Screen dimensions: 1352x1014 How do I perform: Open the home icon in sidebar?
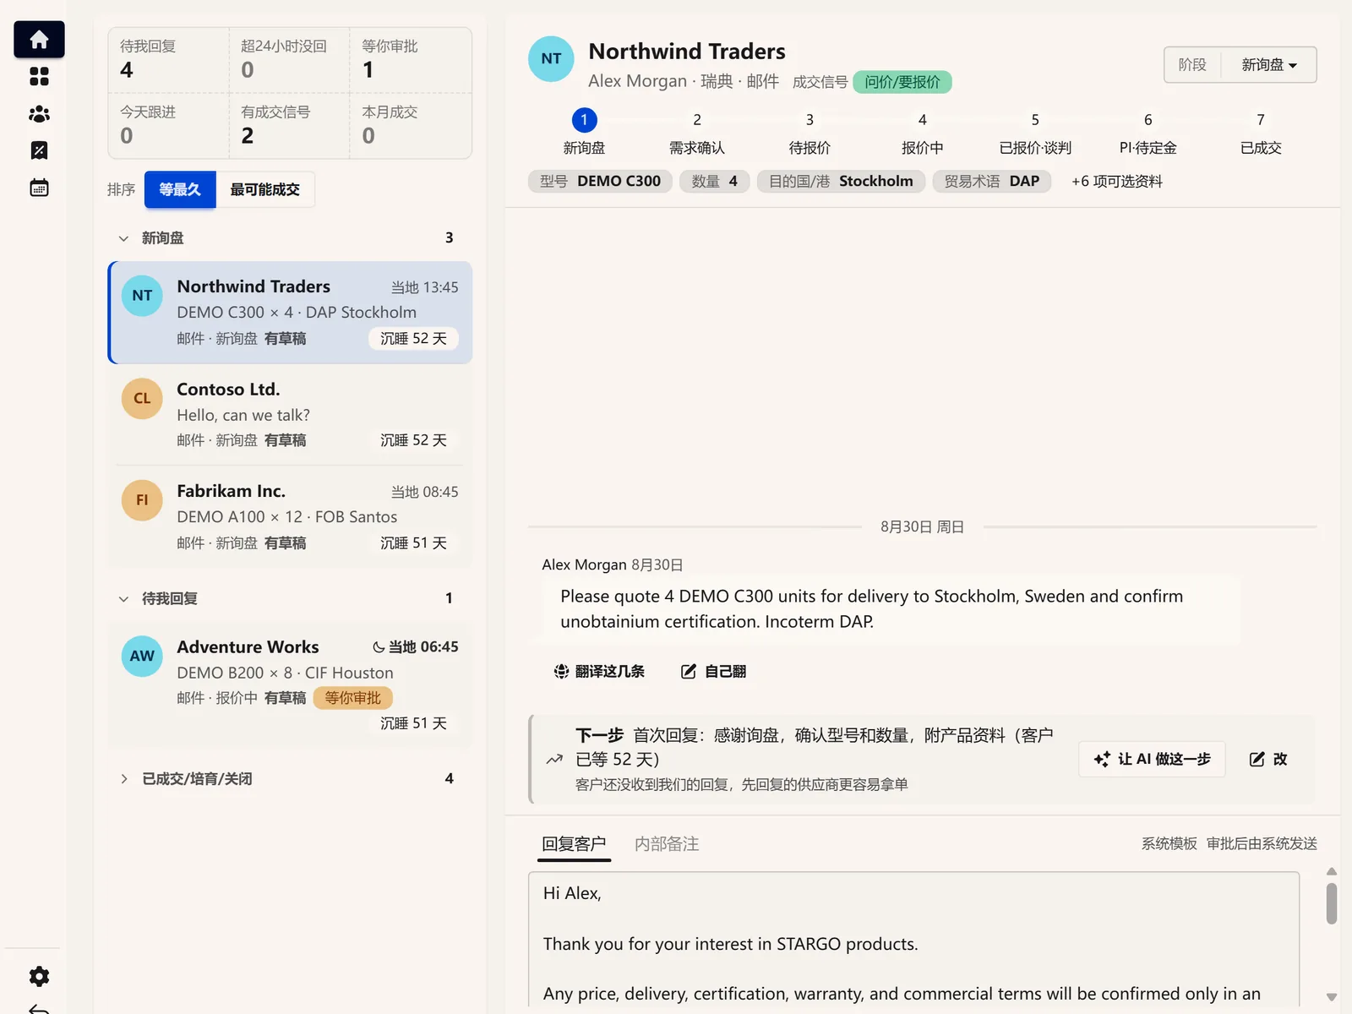click(x=39, y=40)
